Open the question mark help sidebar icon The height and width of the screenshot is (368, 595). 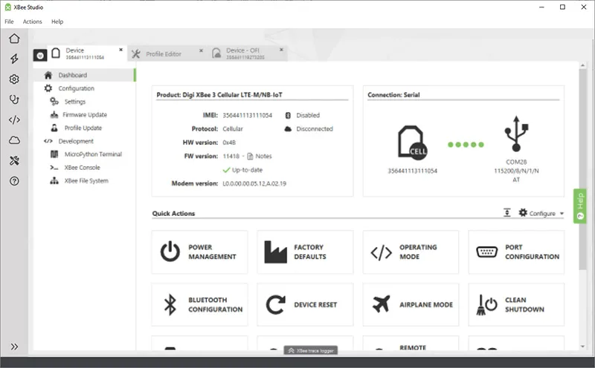14,181
